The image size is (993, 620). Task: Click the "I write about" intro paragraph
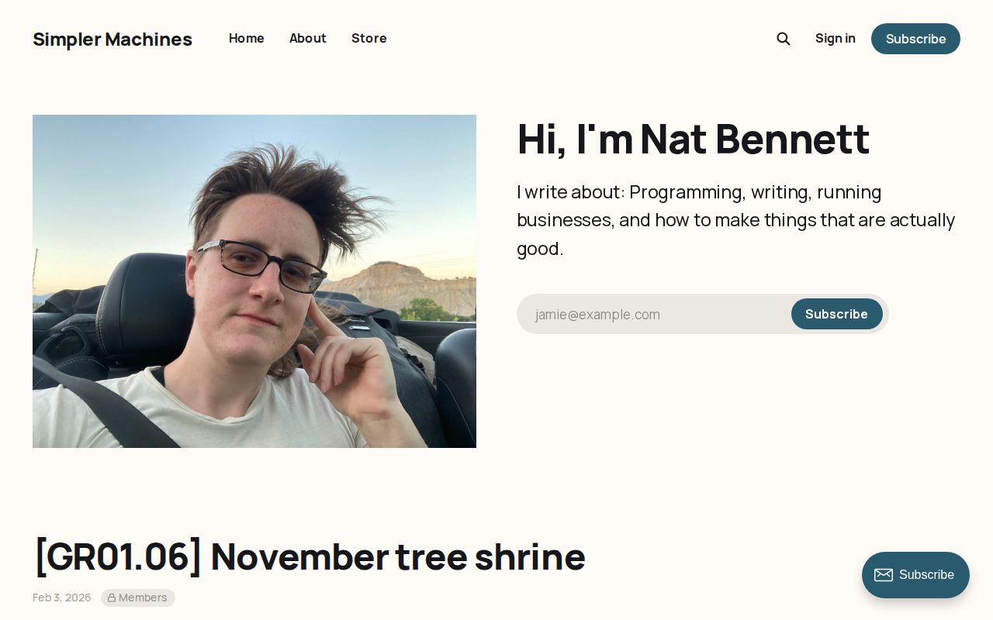(735, 220)
